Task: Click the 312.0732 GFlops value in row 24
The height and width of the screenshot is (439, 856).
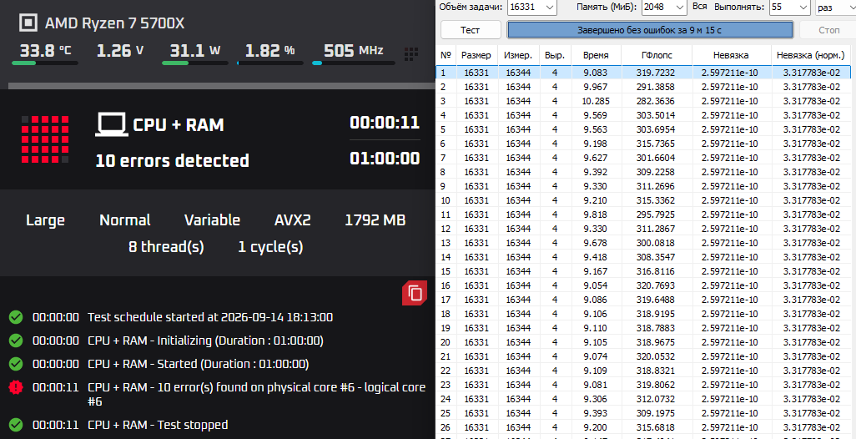Action: (x=655, y=399)
